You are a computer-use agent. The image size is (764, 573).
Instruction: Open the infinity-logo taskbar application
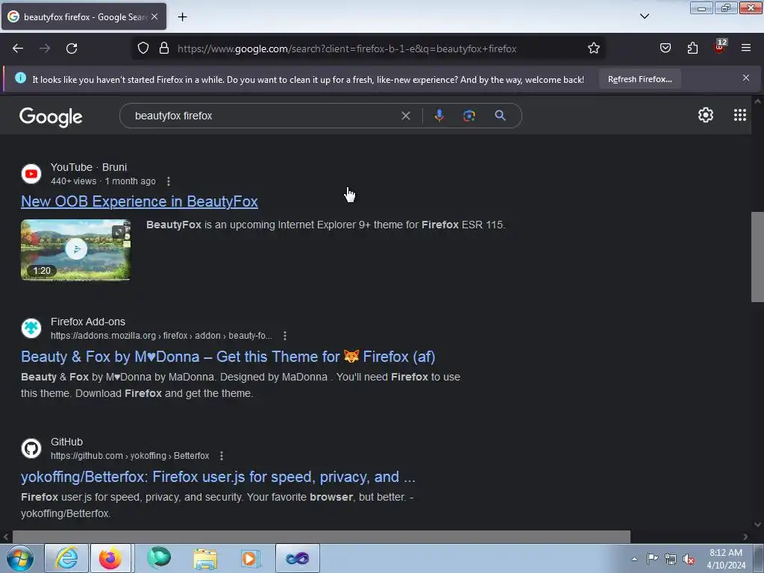pos(297,558)
